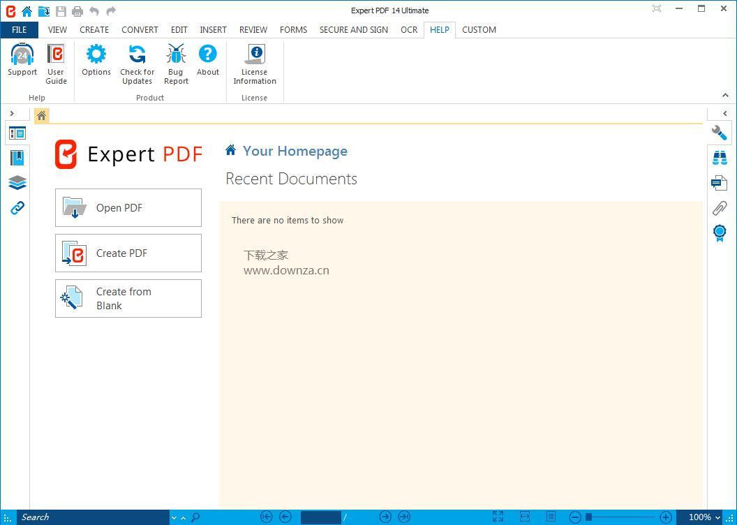The width and height of the screenshot is (737, 525).
Task: Expand the left navigation pane
Action: point(13,113)
